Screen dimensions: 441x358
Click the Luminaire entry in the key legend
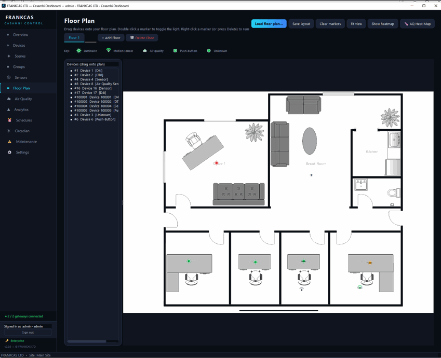click(x=87, y=51)
